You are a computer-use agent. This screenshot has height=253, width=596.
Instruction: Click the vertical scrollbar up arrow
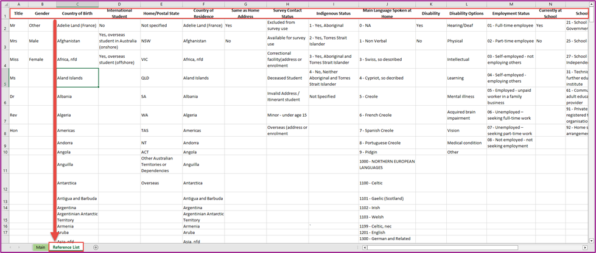pos(591,4)
